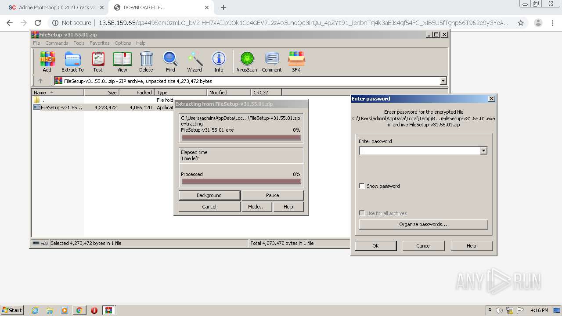The image size is (562, 316).
Task: Cancel the extraction progress dialog
Action: 209,207
